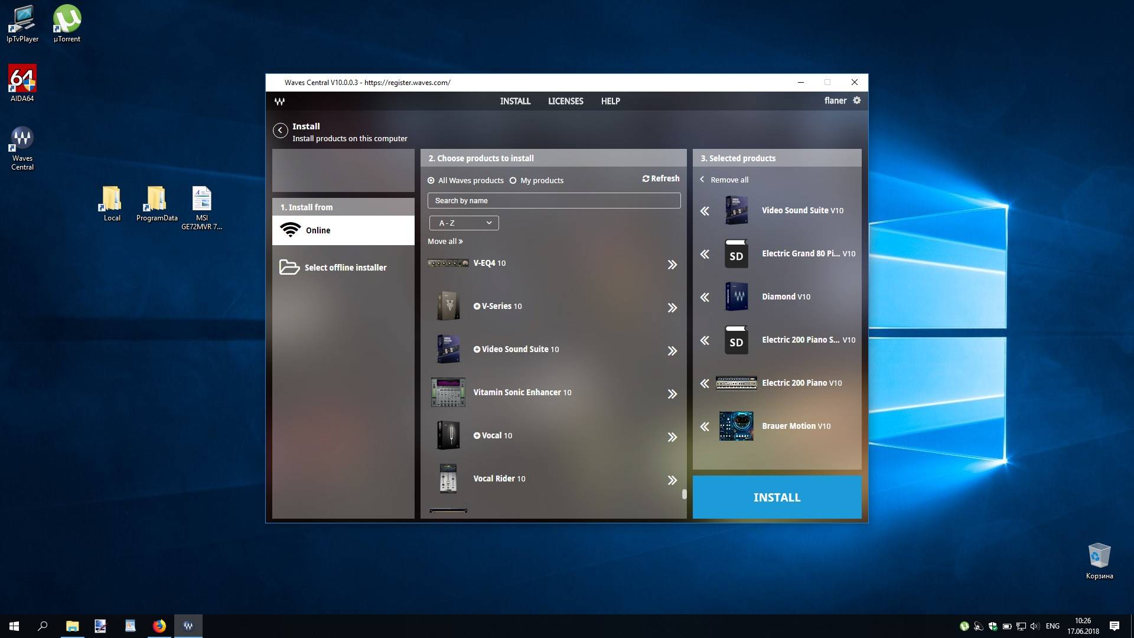Image resolution: width=1134 pixels, height=638 pixels.
Task: Click the blue INSTALL button
Action: [x=777, y=497]
